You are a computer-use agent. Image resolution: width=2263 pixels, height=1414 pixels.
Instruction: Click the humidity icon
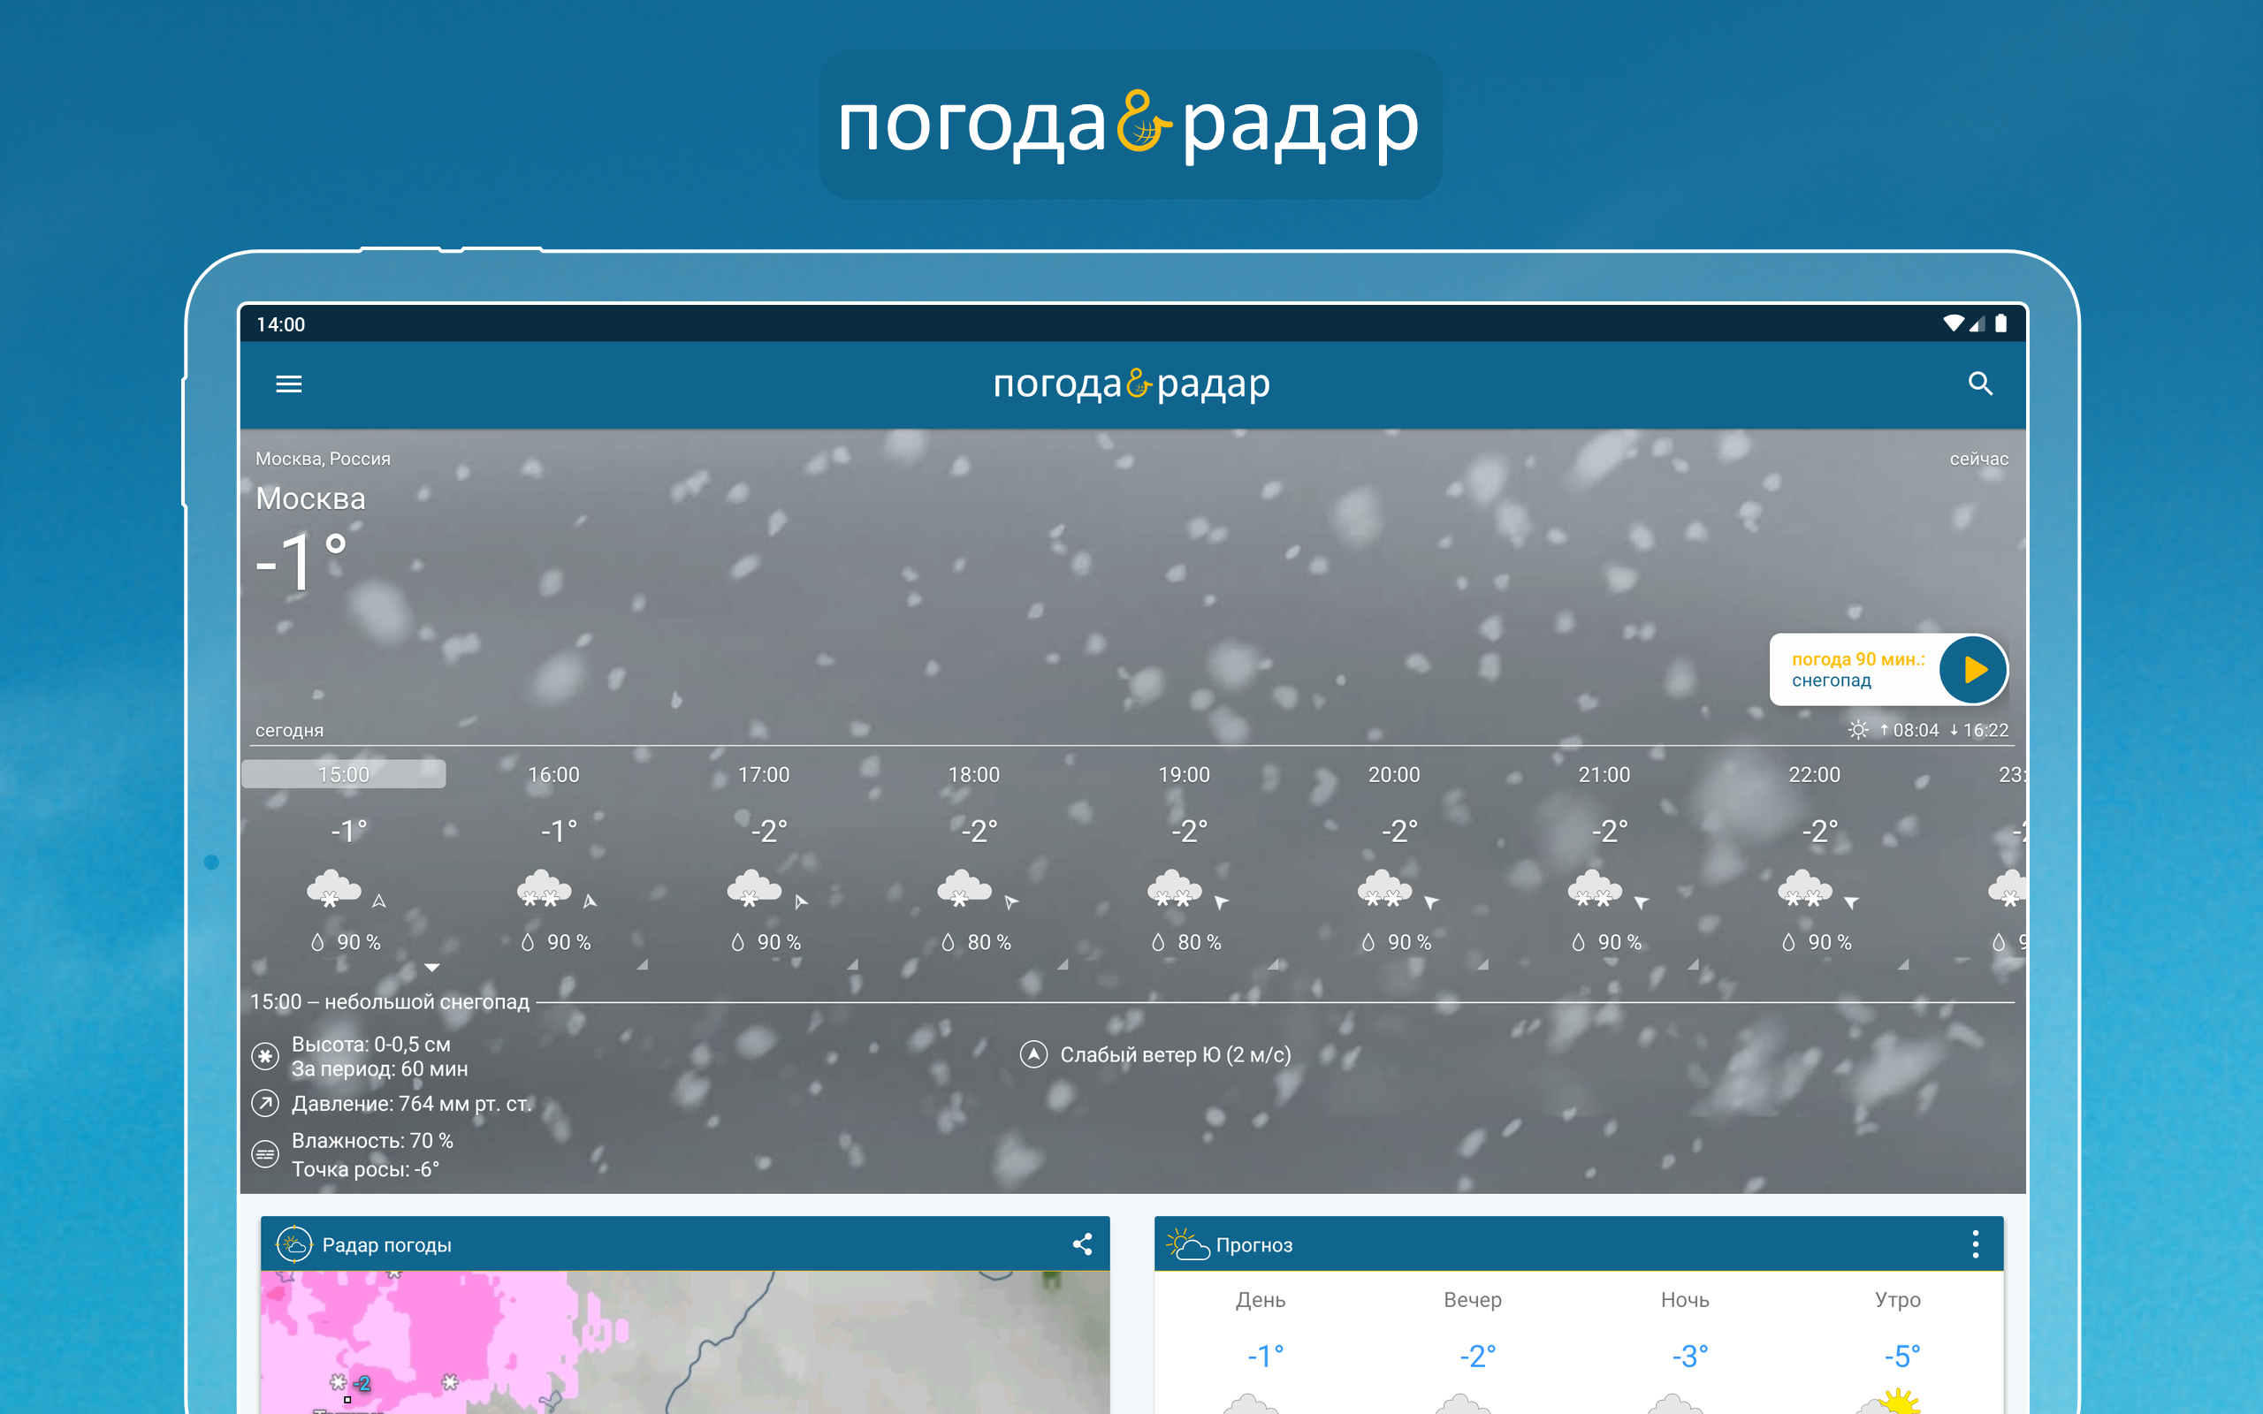[265, 1154]
